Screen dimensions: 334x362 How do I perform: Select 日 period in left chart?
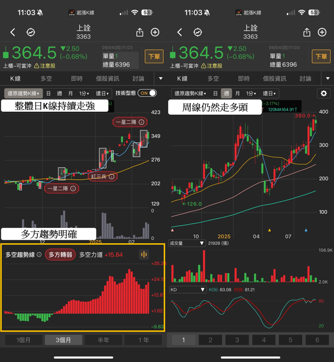point(48,94)
